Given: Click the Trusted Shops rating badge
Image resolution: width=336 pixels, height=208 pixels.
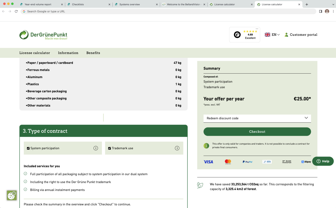Looking at the screenshot, I should pos(244,35).
